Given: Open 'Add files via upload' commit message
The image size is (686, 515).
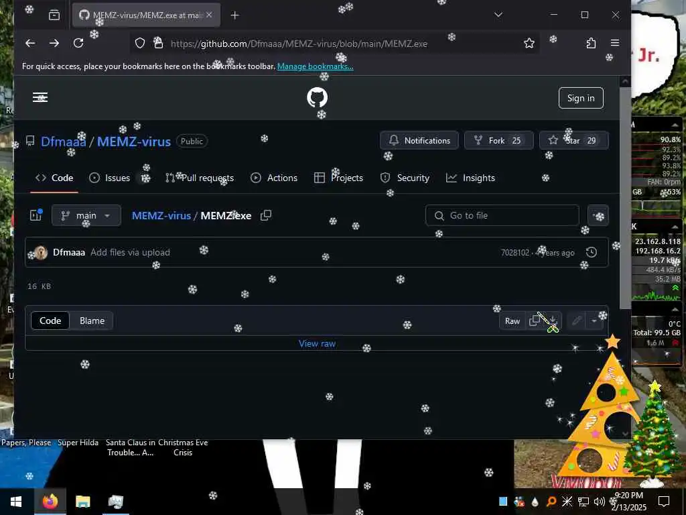Looking at the screenshot, I should pyautogui.click(x=130, y=252).
